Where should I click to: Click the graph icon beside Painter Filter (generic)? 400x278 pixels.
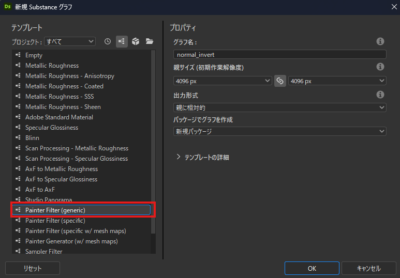click(18, 210)
